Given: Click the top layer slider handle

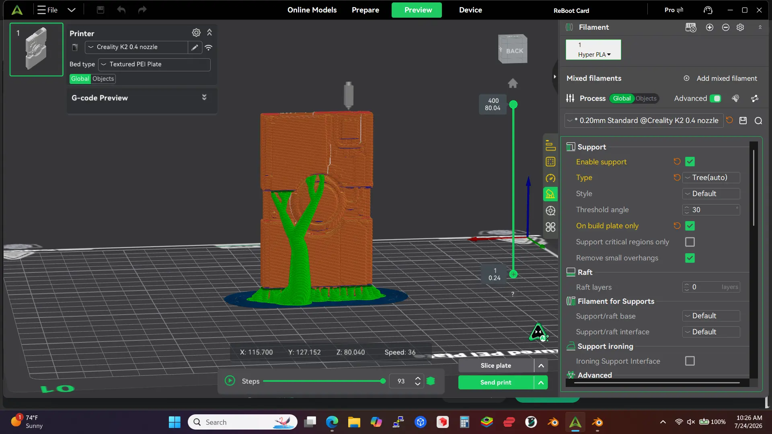Looking at the screenshot, I should [x=513, y=104].
